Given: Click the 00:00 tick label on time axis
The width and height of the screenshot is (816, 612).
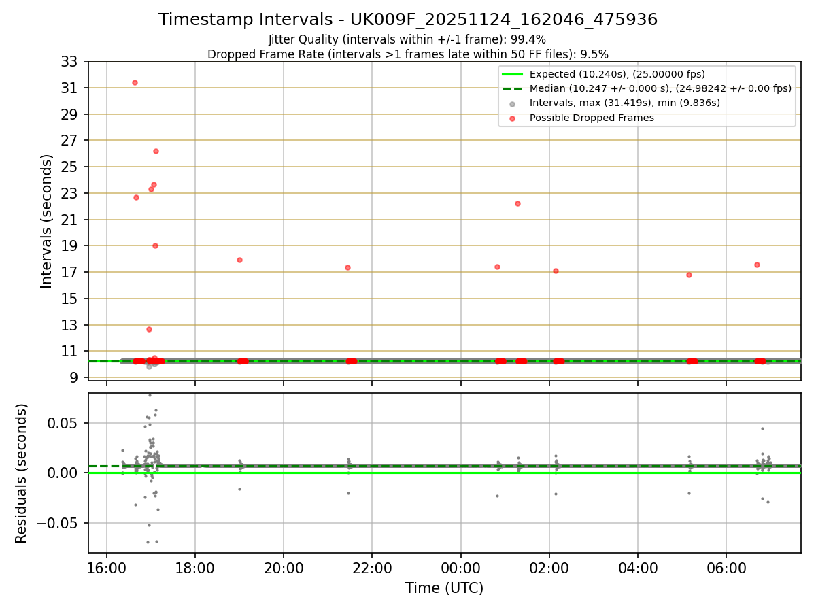Looking at the screenshot, I should point(460,568).
